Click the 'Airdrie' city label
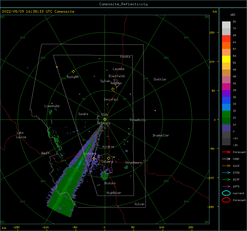 pos(108,147)
